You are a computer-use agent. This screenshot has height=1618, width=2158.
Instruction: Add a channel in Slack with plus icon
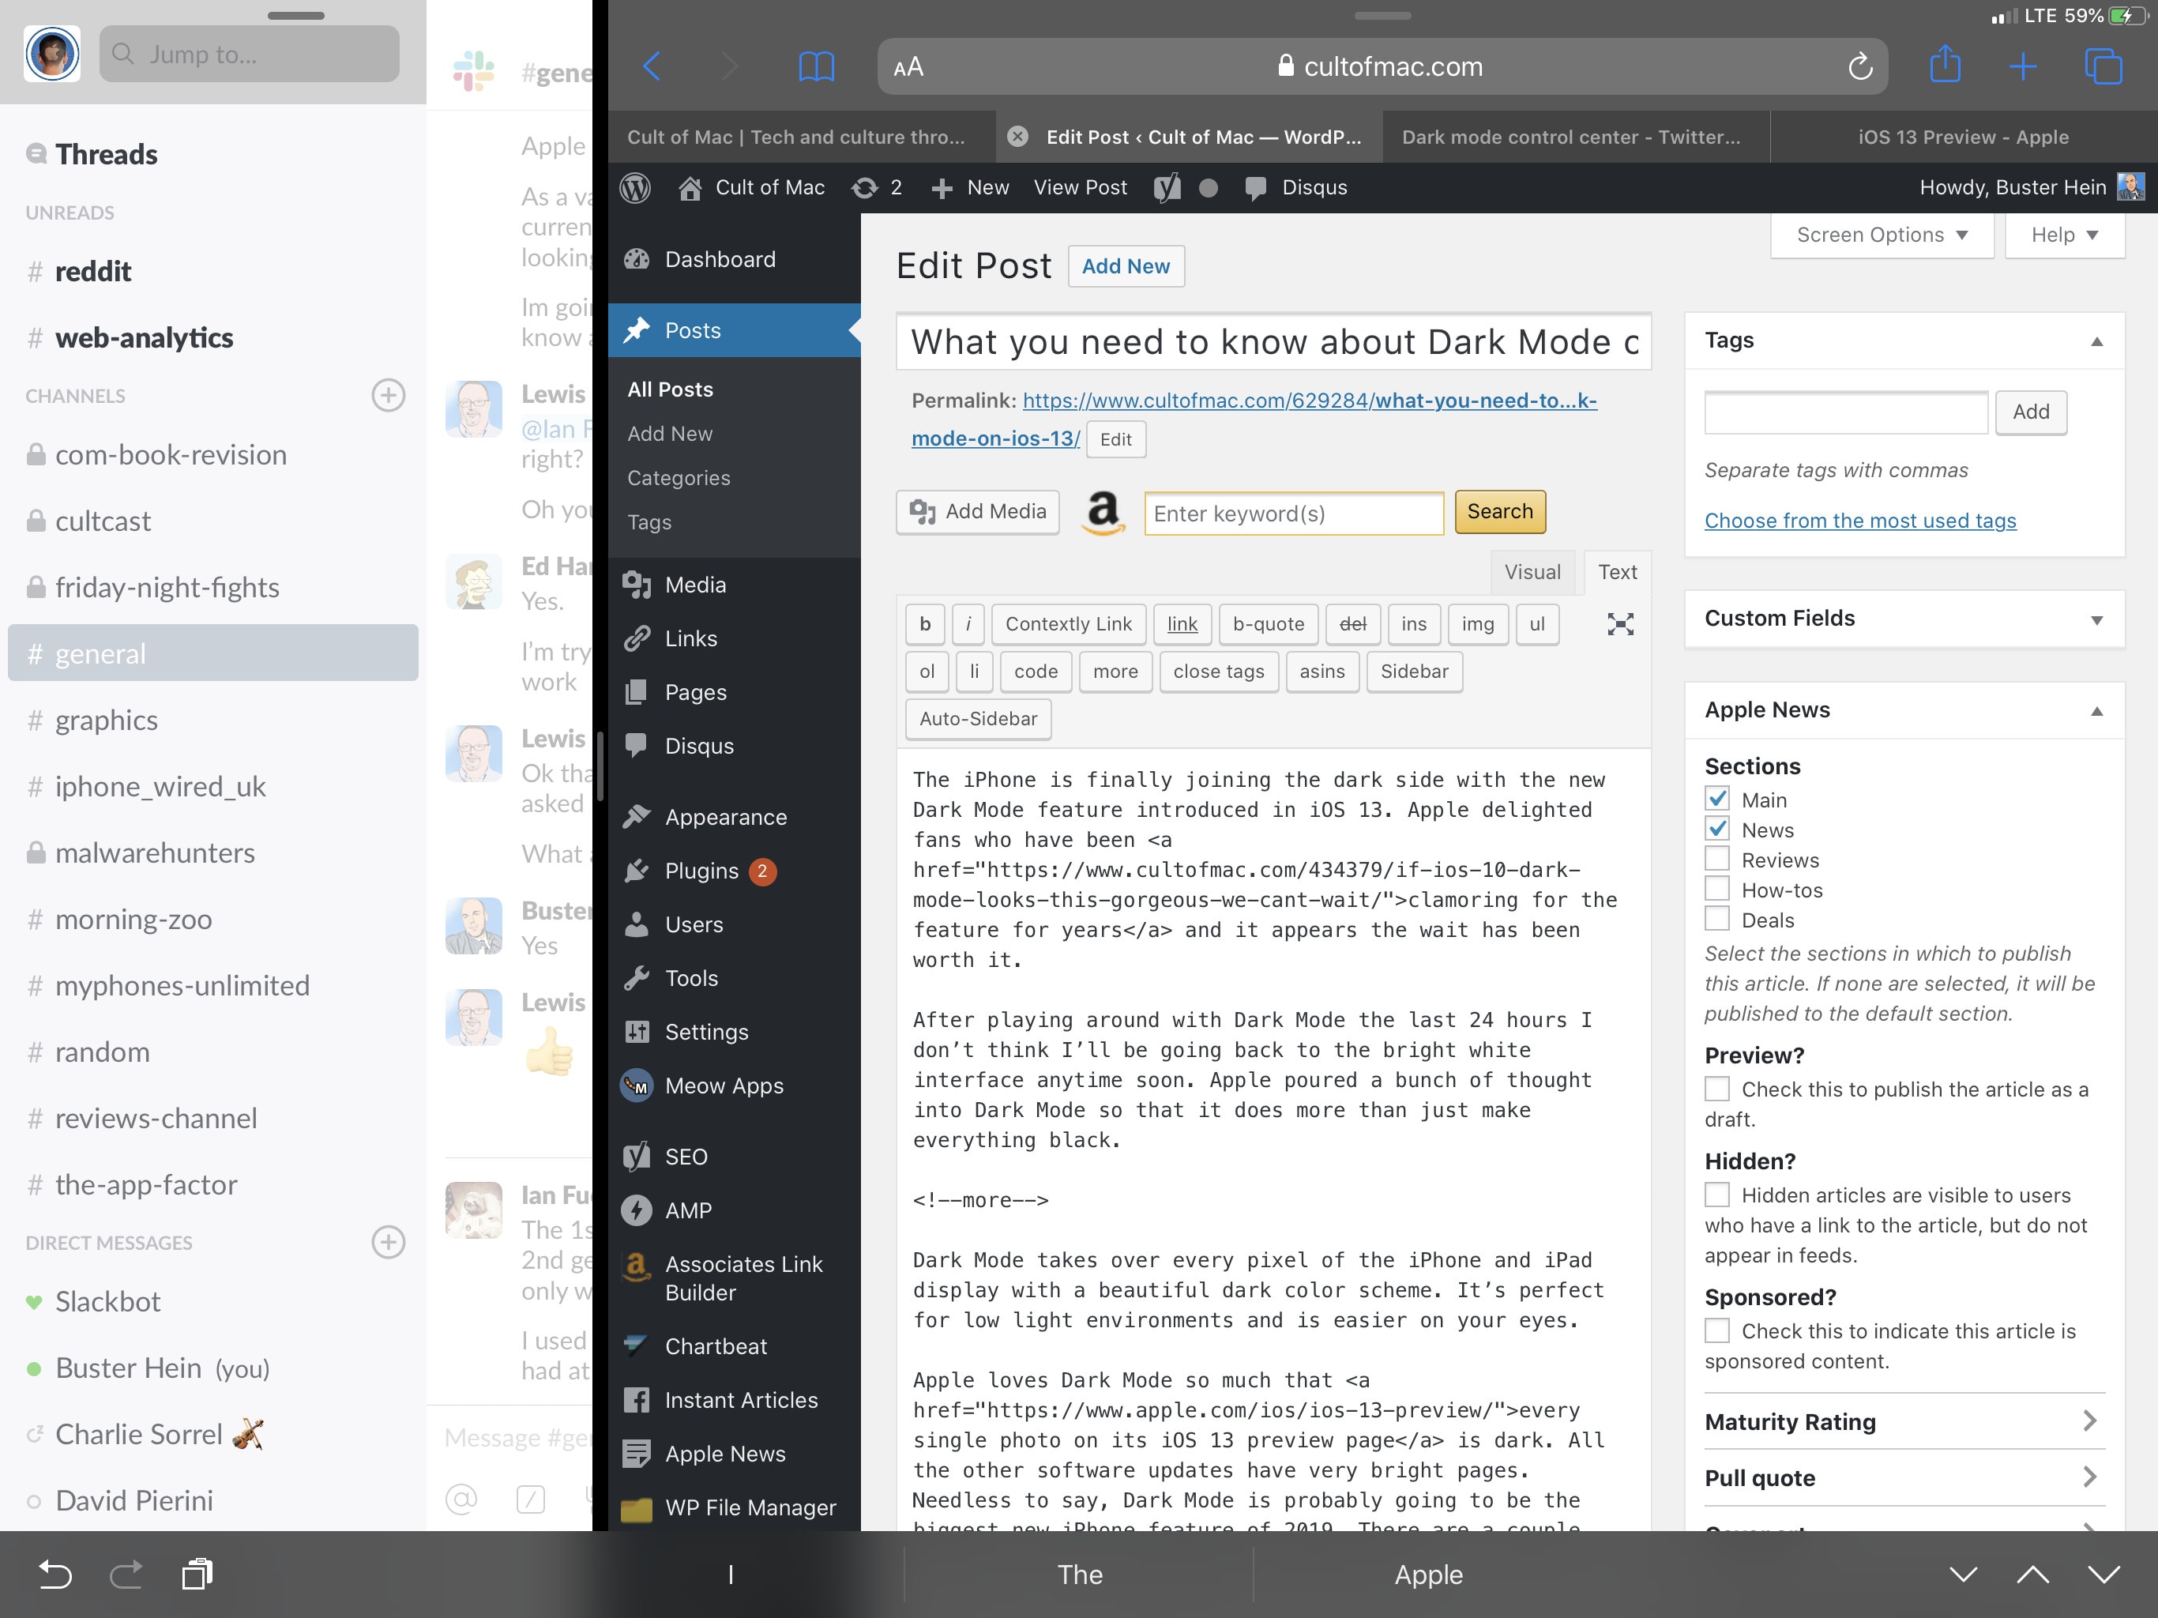click(389, 395)
